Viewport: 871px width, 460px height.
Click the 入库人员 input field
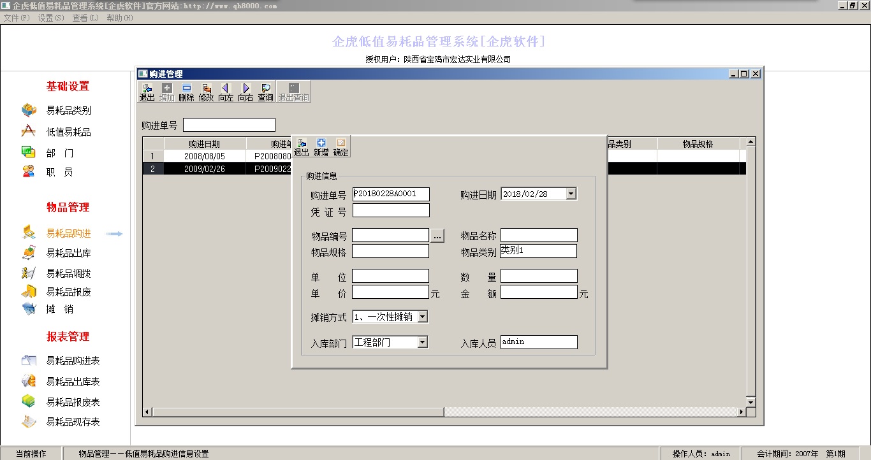[x=539, y=342]
